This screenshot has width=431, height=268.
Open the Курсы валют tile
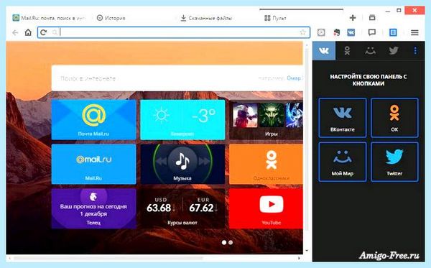[182, 208]
